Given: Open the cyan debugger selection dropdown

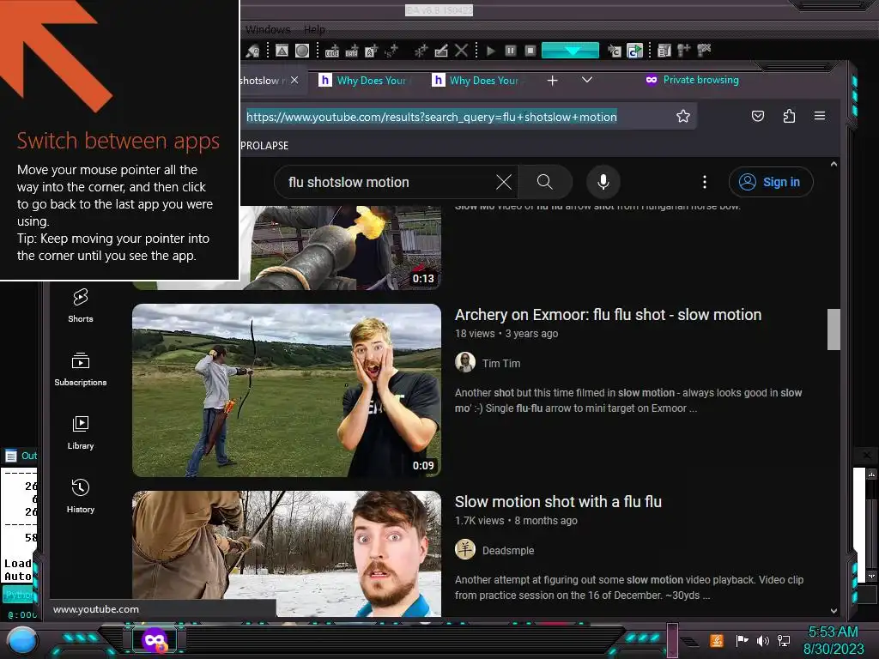Looking at the screenshot, I should (x=570, y=51).
